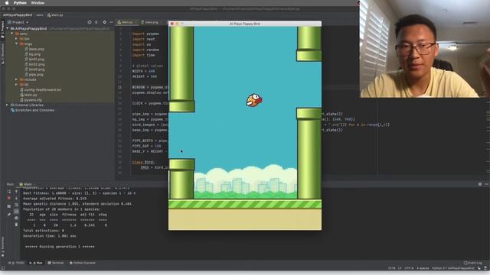The height and width of the screenshot is (275, 490).
Task: Click the pin tab icon in Run panel
Action: tap(8, 215)
